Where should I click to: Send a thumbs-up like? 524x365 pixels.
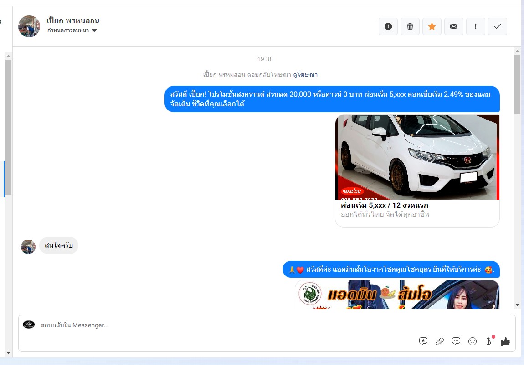pyautogui.click(x=505, y=341)
